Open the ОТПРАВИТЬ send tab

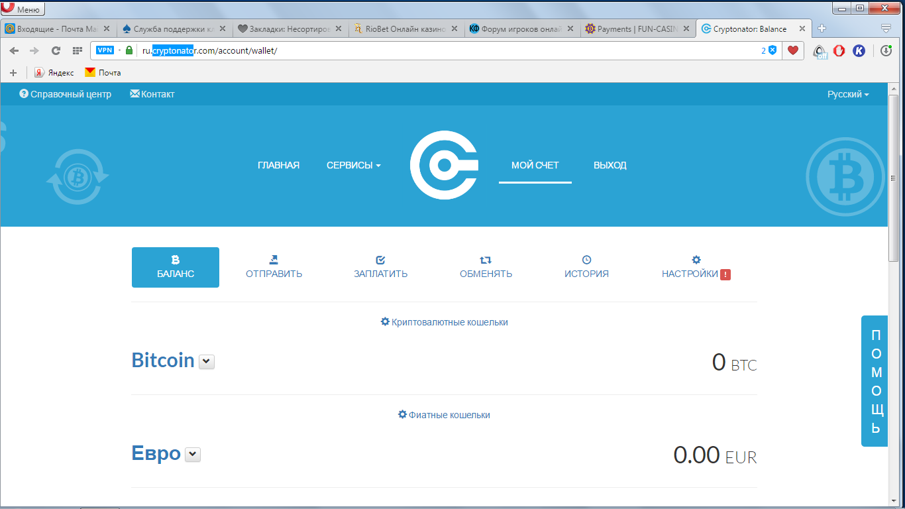pos(274,267)
